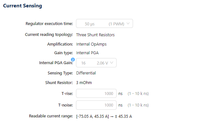The image size is (200, 128).
Task: Click the readable current range value text
Action: [x=104, y=116]
